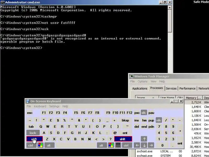This screenshot has height=157, width=209.
Task: Click the ins key on On-Screen Keyboard
Action: click(136, 120)
